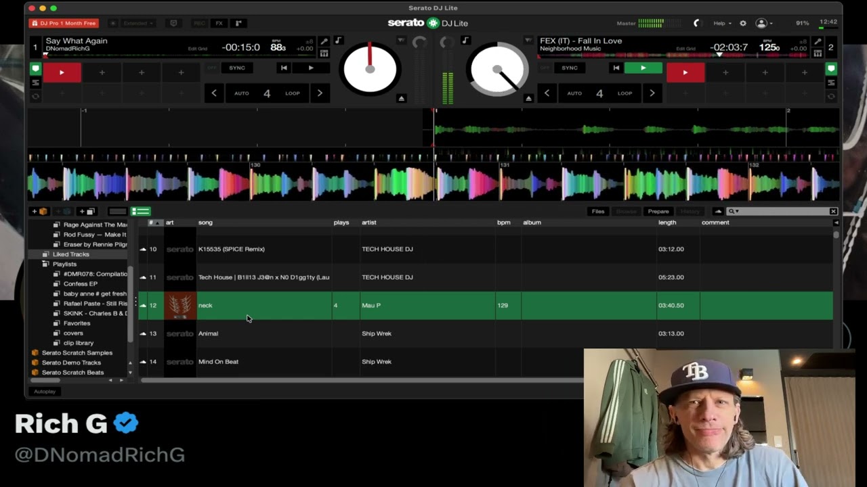Add new playlist folder icon
This screenshot has width=867, height=487.
tap(86, 212)
